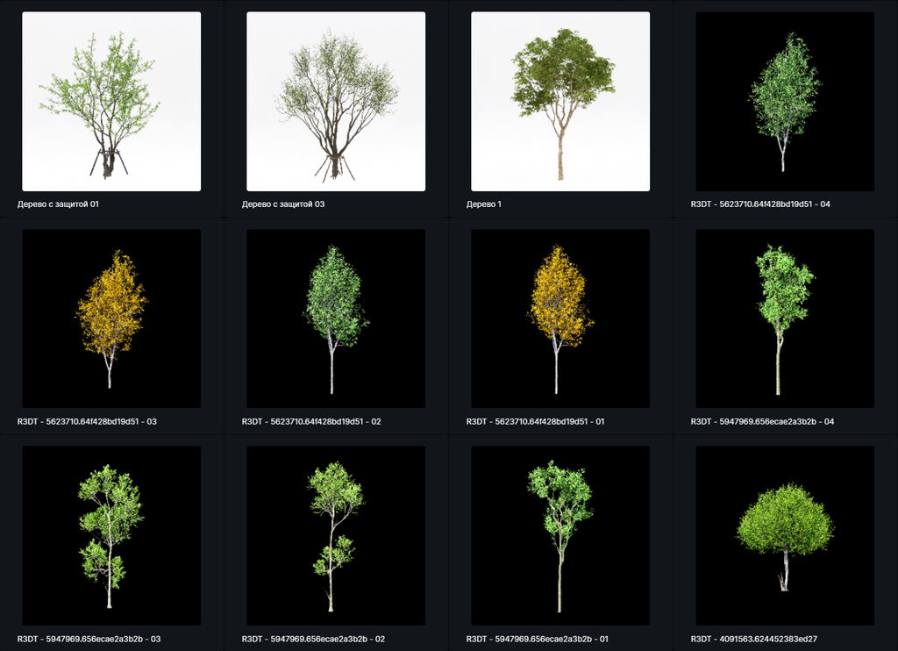The height and width of the screenshot is (651, 898).
Task: Select thumbnail of R3DT - 5947969.656ecae2a3b2b - 04
Action: pyautogui.click(x=785, y=318)
